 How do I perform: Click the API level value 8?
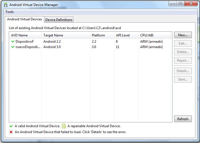click(117, 42)
